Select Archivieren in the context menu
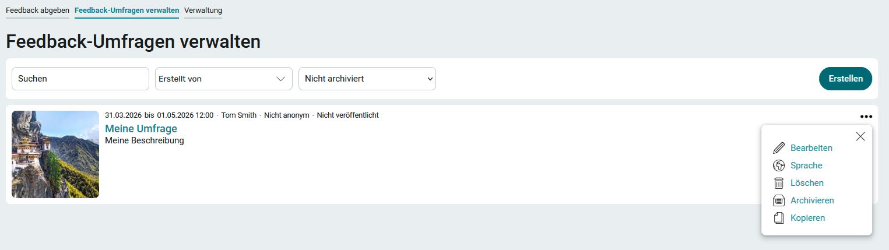The image size is (889, 250). [812, 200]
